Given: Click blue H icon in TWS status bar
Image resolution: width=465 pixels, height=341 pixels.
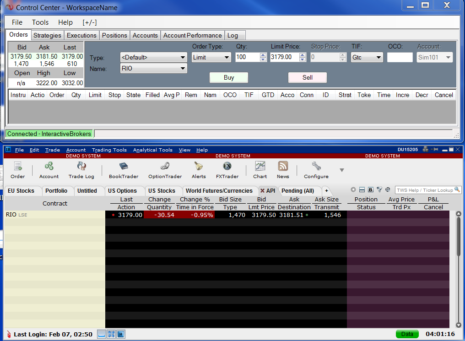Looking at the screenshot, I should (x=121, y=335).
